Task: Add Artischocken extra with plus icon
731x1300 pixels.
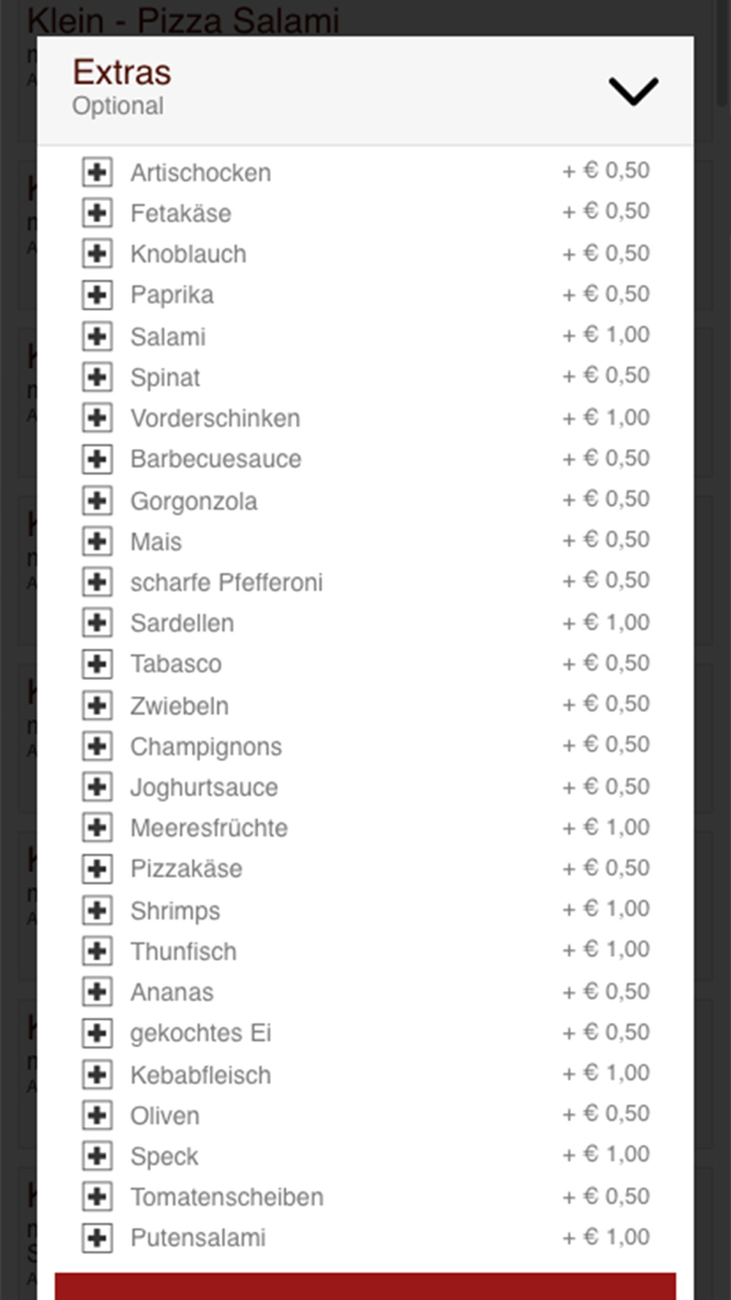Action: tap(97, 173)
